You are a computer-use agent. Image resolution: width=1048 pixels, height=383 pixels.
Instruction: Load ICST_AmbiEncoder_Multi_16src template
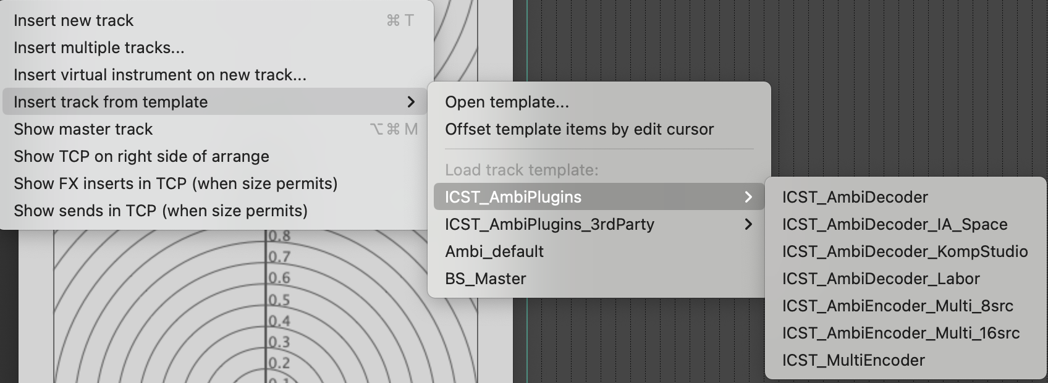point(900,333)
